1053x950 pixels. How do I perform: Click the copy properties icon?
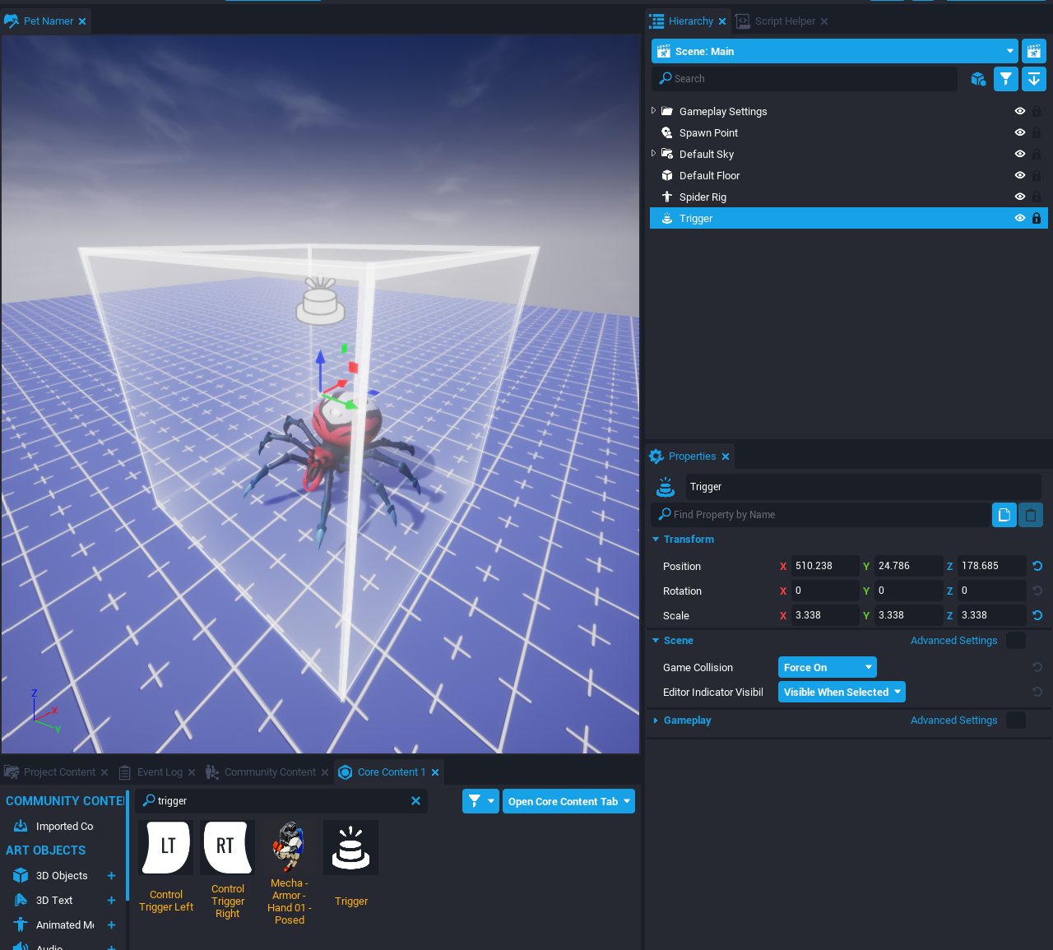tap(1004, 515)
